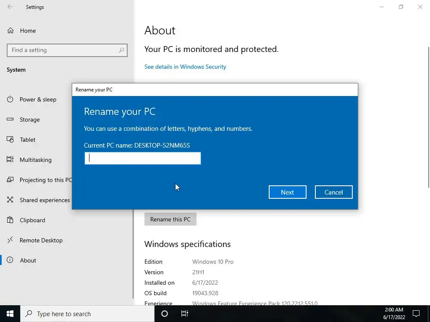Click the Multitasking icon

click(10, 159)
